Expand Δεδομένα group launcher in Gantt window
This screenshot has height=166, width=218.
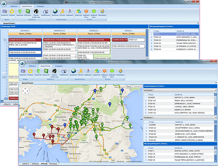[50, 20]
